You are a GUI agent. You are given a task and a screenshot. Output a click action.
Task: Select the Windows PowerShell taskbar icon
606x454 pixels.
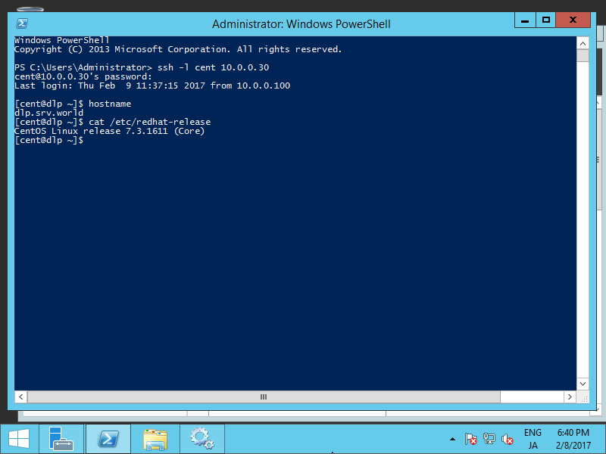108,438
